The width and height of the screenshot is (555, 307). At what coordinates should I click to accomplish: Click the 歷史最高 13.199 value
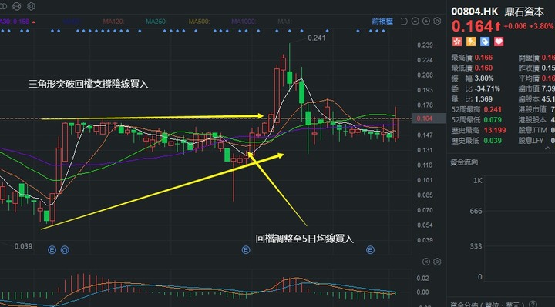pyautogui.click(x=495, y=130)
